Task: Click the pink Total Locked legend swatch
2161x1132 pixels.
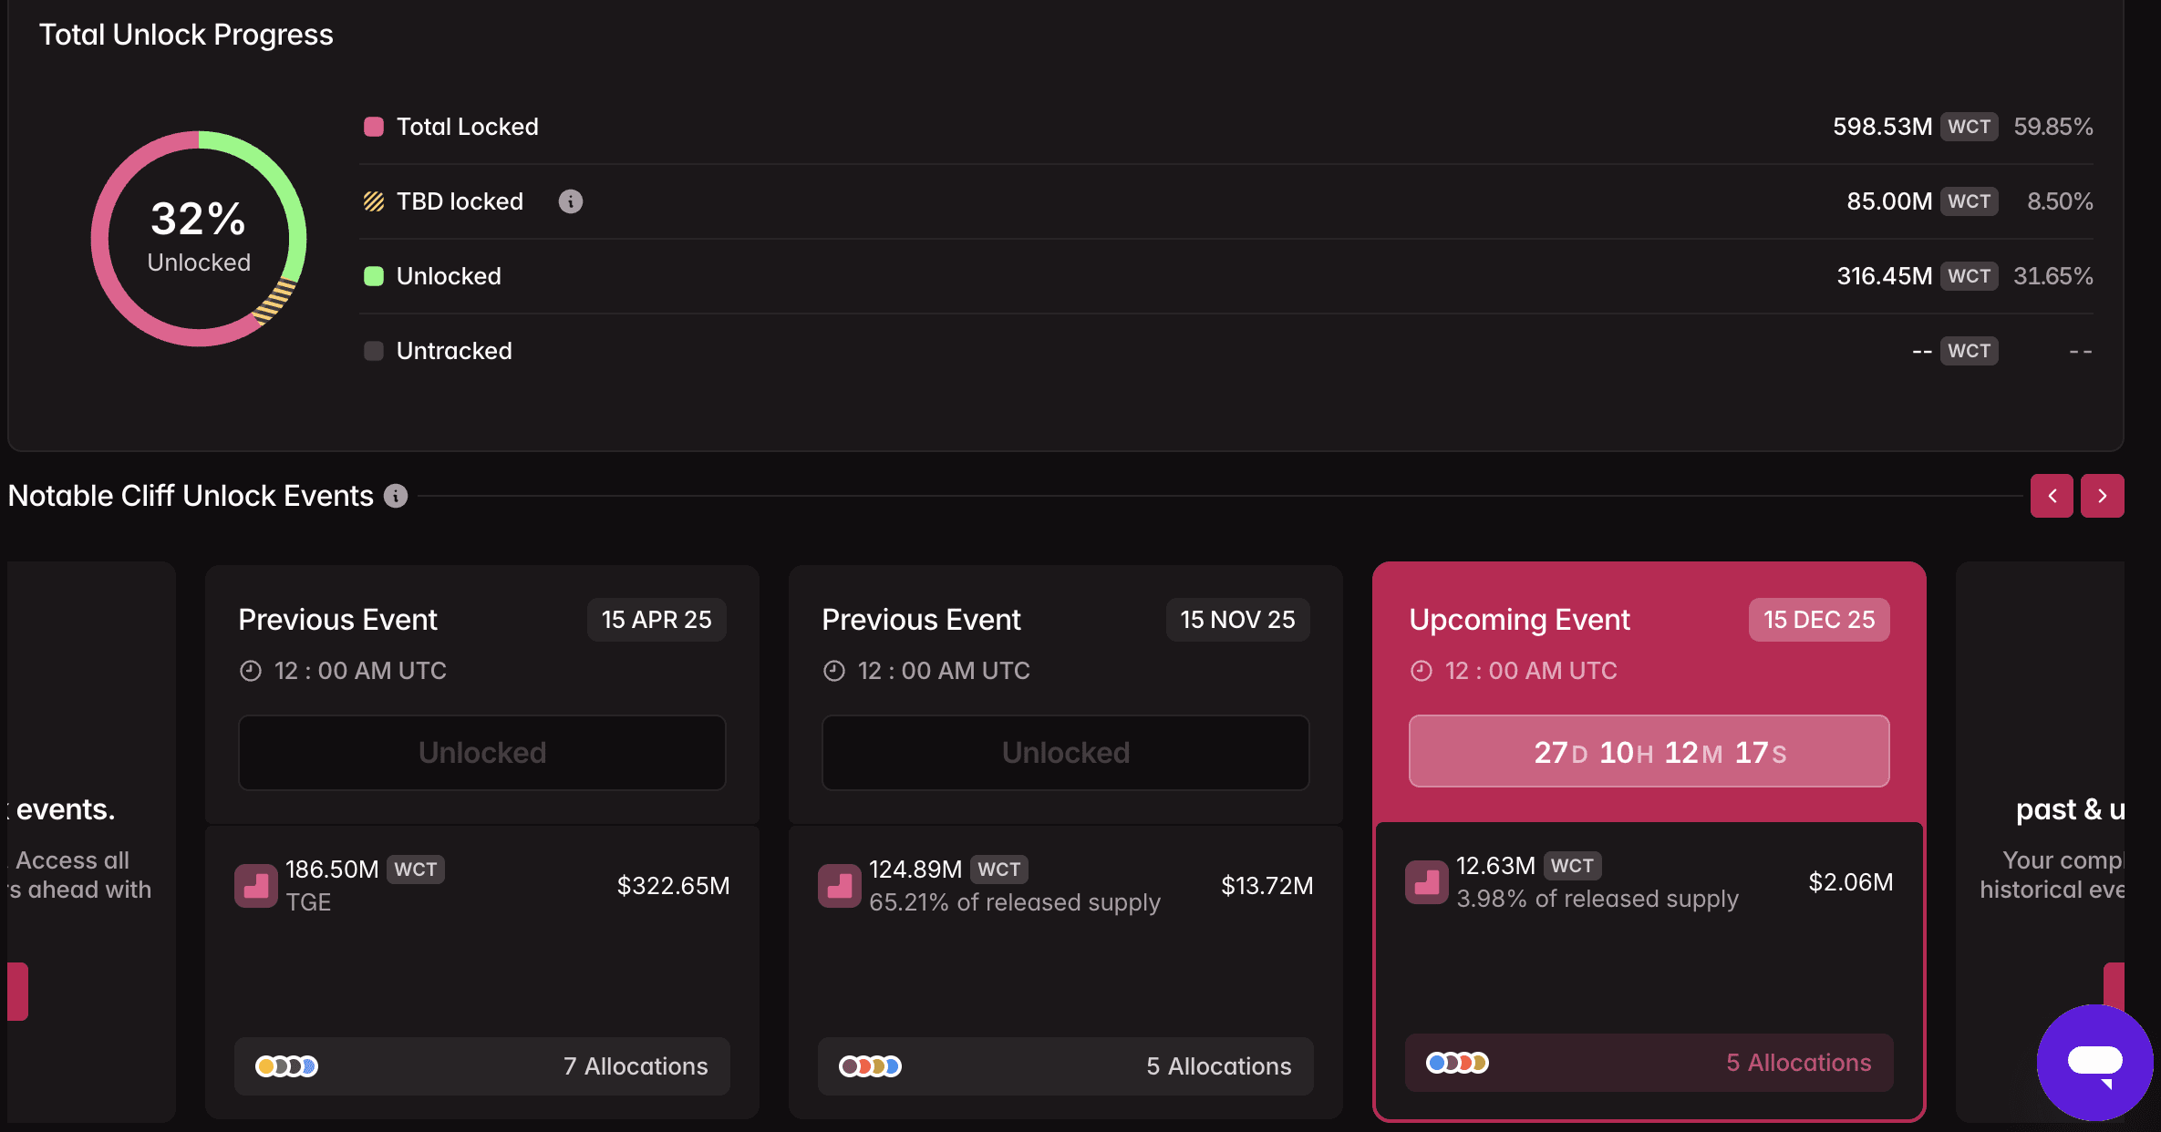Action: [x=374, y=127]
